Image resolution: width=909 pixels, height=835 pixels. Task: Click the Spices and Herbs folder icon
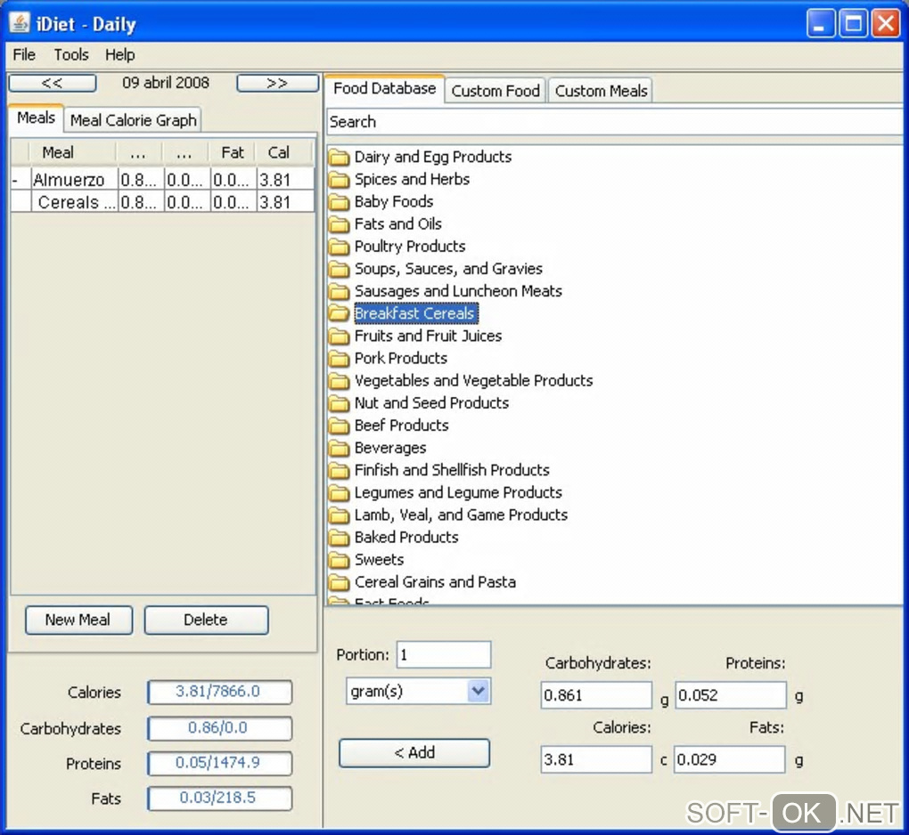pyautogui.click(x=340, y=180)
